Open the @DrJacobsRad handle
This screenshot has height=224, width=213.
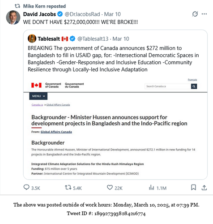click(82, 14)
